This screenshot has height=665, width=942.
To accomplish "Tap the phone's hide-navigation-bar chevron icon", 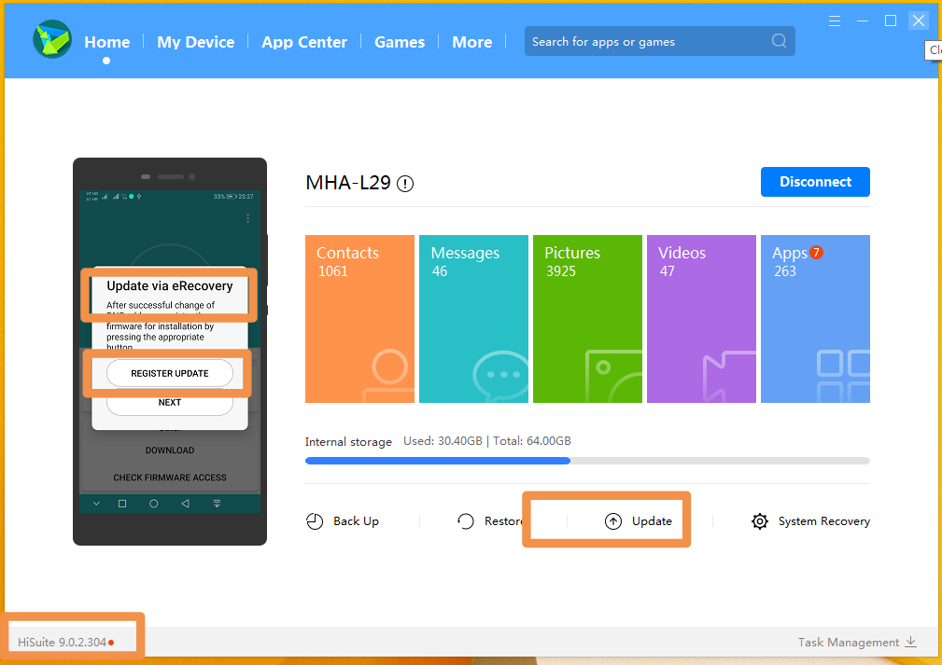I will 96,504.
